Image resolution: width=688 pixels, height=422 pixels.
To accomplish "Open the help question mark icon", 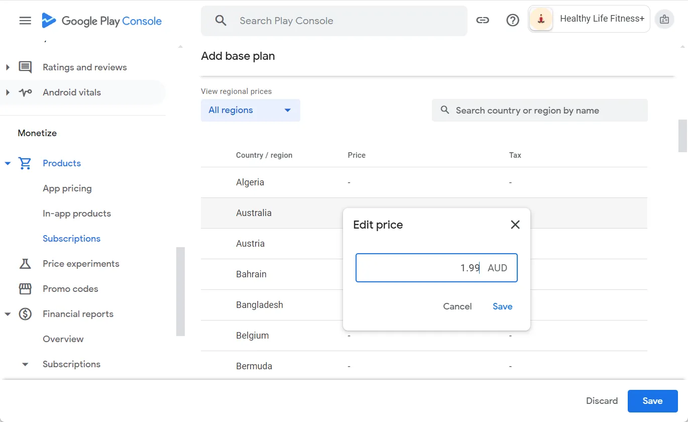I will [512, 20].
